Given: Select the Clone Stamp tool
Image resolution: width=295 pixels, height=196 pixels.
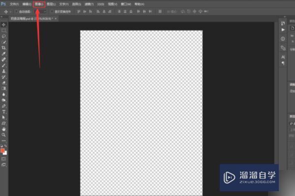Looking at the screenshot, I should pyautogui.click(x=3, y=71).
